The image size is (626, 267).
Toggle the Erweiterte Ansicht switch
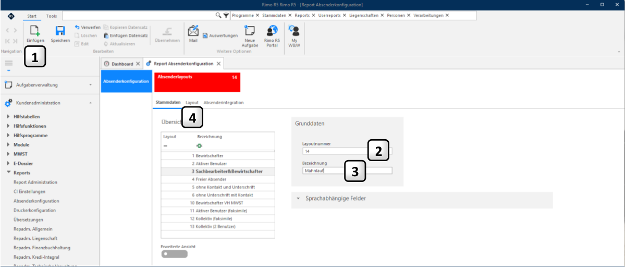coord(174,254)
